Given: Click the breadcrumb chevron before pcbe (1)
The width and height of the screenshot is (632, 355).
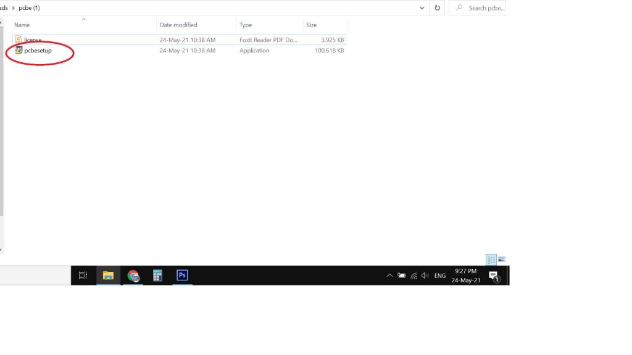Looking at the screenshot, I should coord(13,8).
